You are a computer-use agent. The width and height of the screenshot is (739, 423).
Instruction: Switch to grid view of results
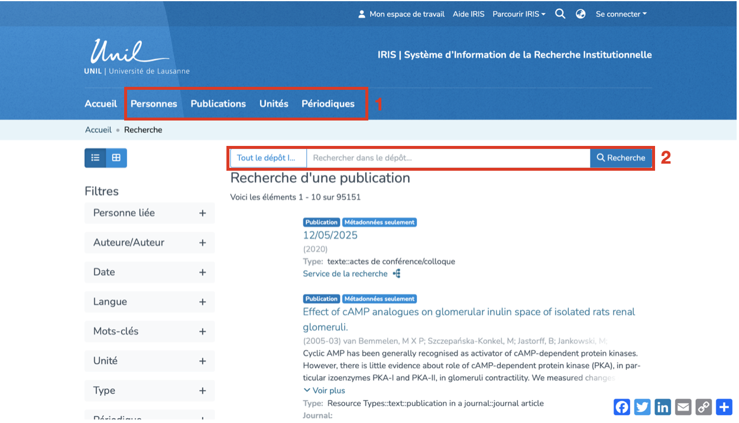point(116,158)
